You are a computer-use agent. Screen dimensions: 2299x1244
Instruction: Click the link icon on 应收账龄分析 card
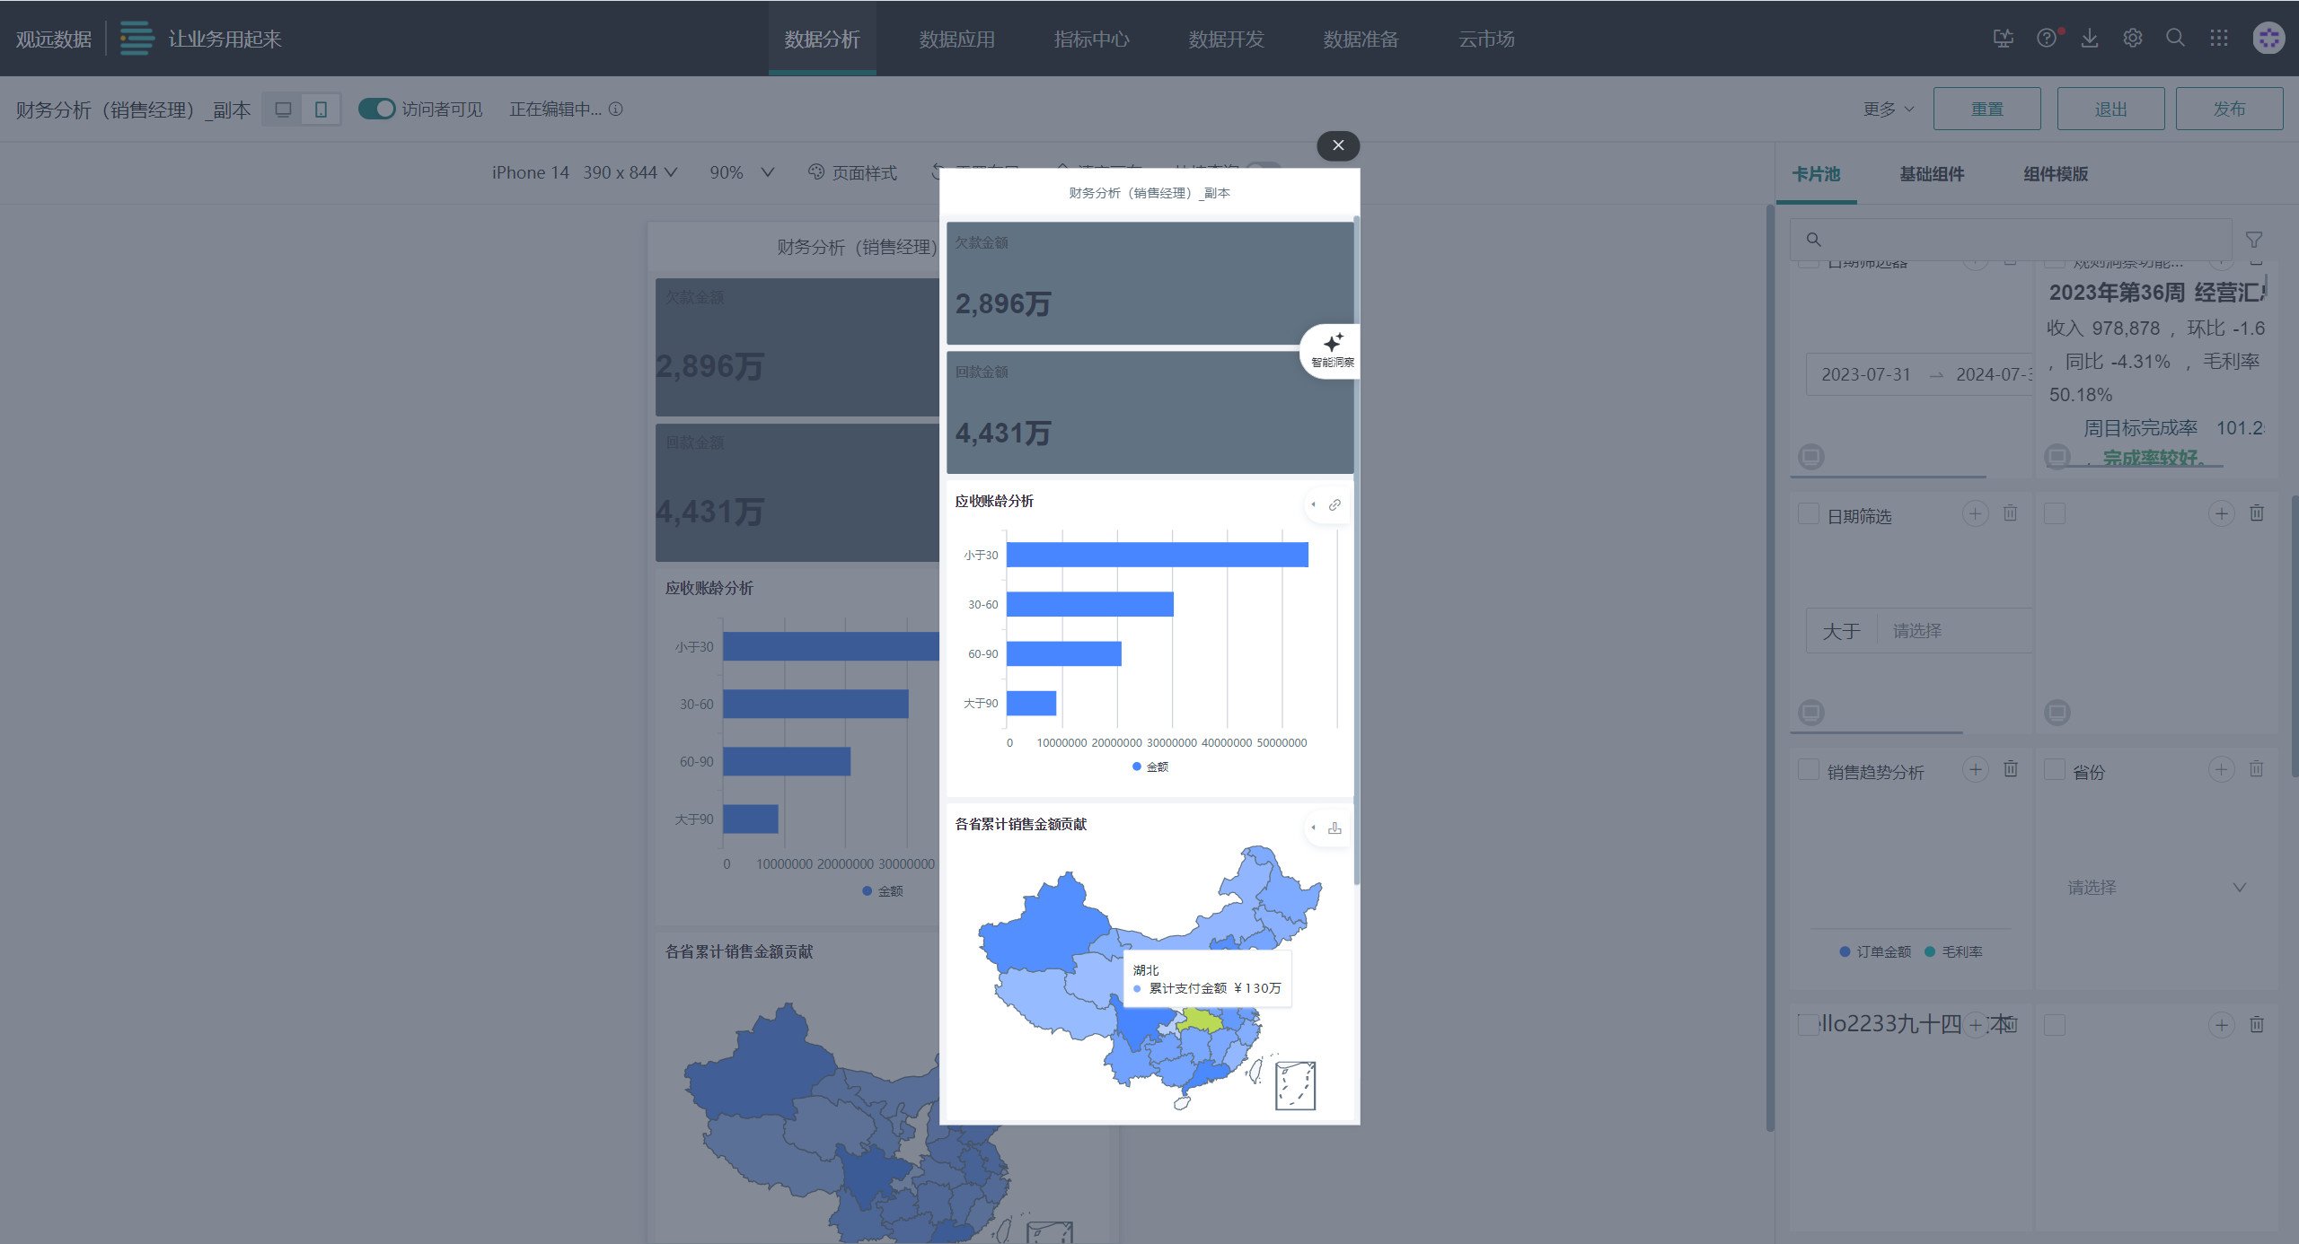(1334, 504)
